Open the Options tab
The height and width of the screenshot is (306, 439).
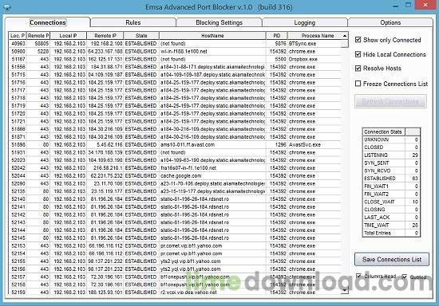point(390,22)
